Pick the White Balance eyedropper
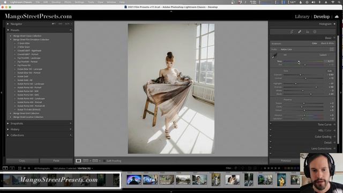Image resolution: width=343 pixels, height=193 pixels. pos(274,56)
